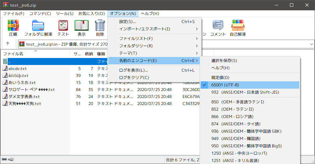Sort by サ... size column header

tap(76, 54)
